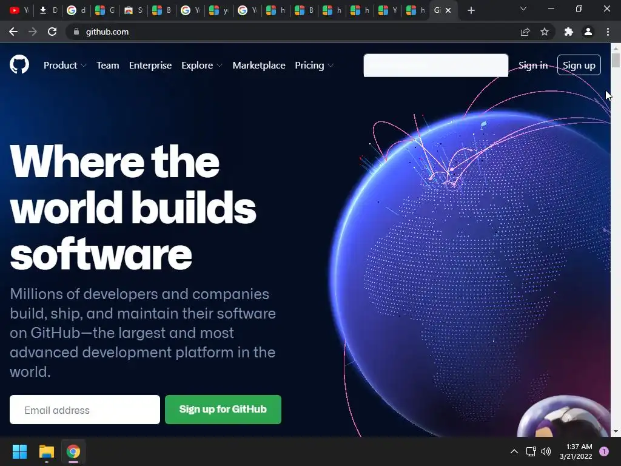Show hidden system tray icons
621x466 pixels.
(514, 451)
